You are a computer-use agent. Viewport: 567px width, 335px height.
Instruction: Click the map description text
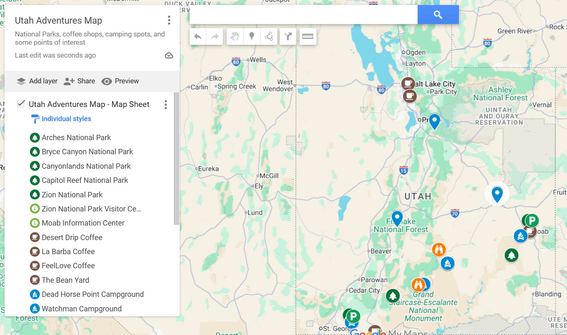pos(90,38)
